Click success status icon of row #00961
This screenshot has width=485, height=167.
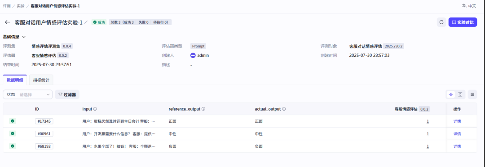pos(13,133)
